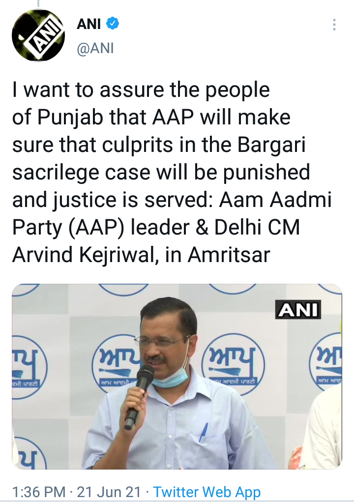This screenshot has height=502, width=354.
Task: Click Arvind Kejriwal in tweet text
Action: (x=85, y=255)
